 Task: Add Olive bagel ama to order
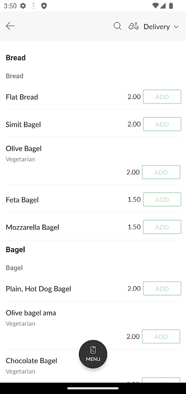tap(161, 336)
